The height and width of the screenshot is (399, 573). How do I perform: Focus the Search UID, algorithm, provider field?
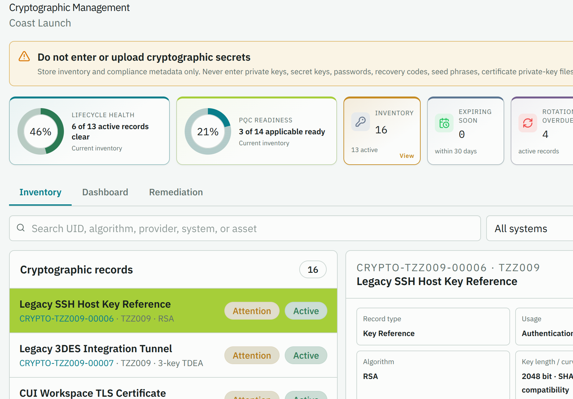[245, 228]
